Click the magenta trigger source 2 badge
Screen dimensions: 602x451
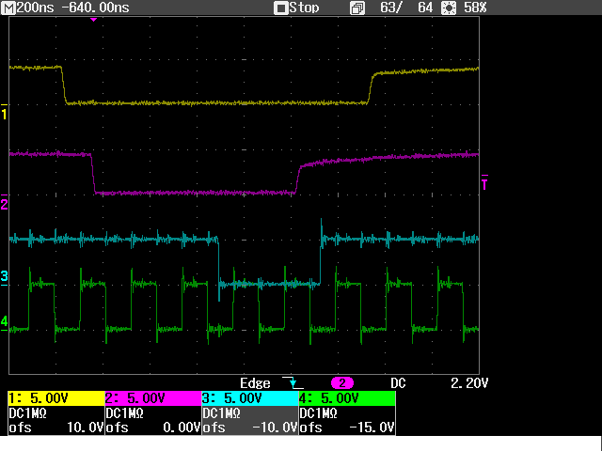341,383
